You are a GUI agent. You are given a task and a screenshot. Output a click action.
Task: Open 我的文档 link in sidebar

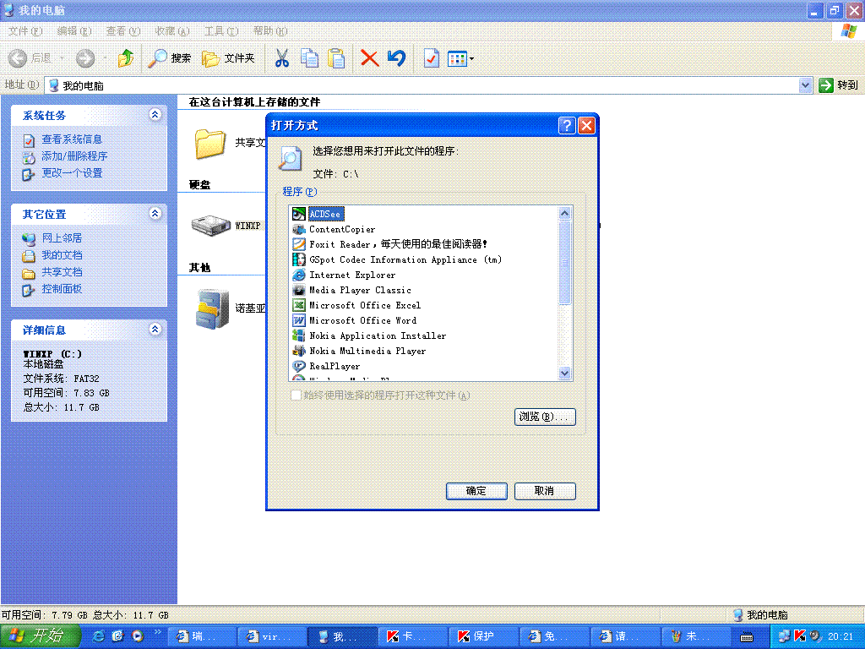tap(62, 255)
